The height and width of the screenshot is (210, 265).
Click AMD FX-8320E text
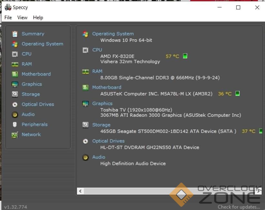117,56
